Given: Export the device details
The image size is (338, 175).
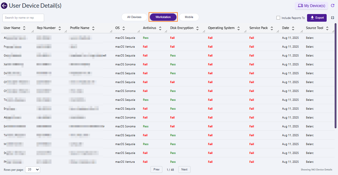Looking at the screenshot, I should 317,18.
